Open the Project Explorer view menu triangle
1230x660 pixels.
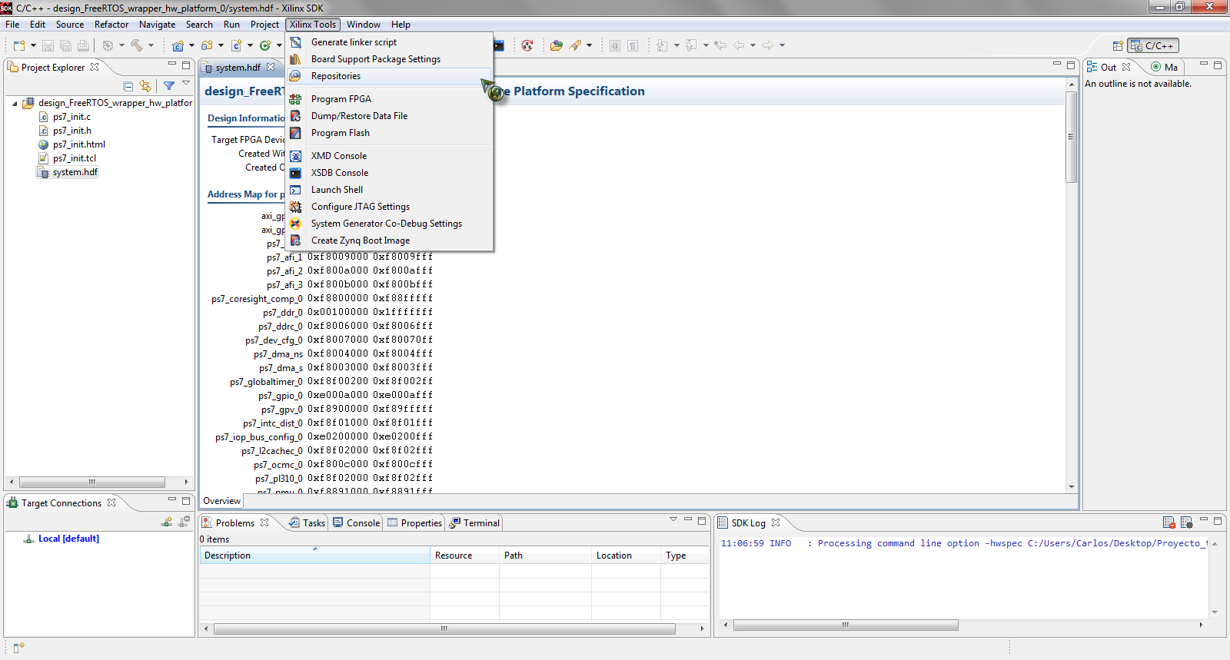(x=185, y=83)
